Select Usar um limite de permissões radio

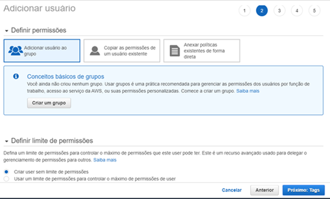(x=6, y=179)
